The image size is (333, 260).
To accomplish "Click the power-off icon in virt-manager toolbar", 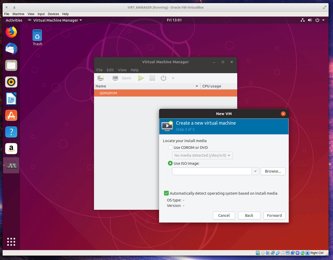I will (x=163, y=78).
